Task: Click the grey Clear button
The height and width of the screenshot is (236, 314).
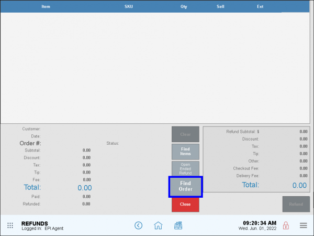Action: (x=185, y=134)
